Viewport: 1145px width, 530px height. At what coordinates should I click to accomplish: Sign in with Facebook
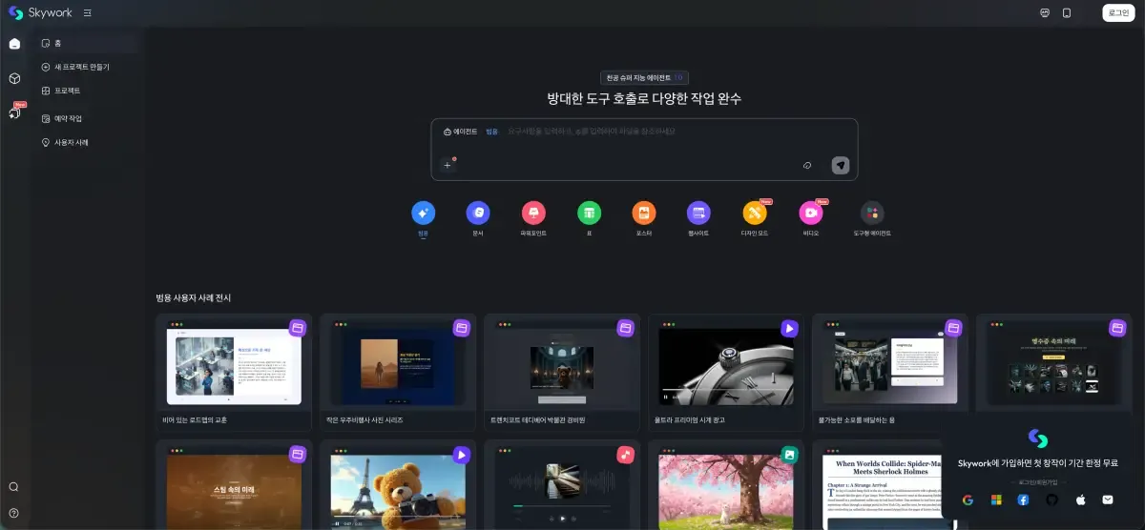[1024, 499]
